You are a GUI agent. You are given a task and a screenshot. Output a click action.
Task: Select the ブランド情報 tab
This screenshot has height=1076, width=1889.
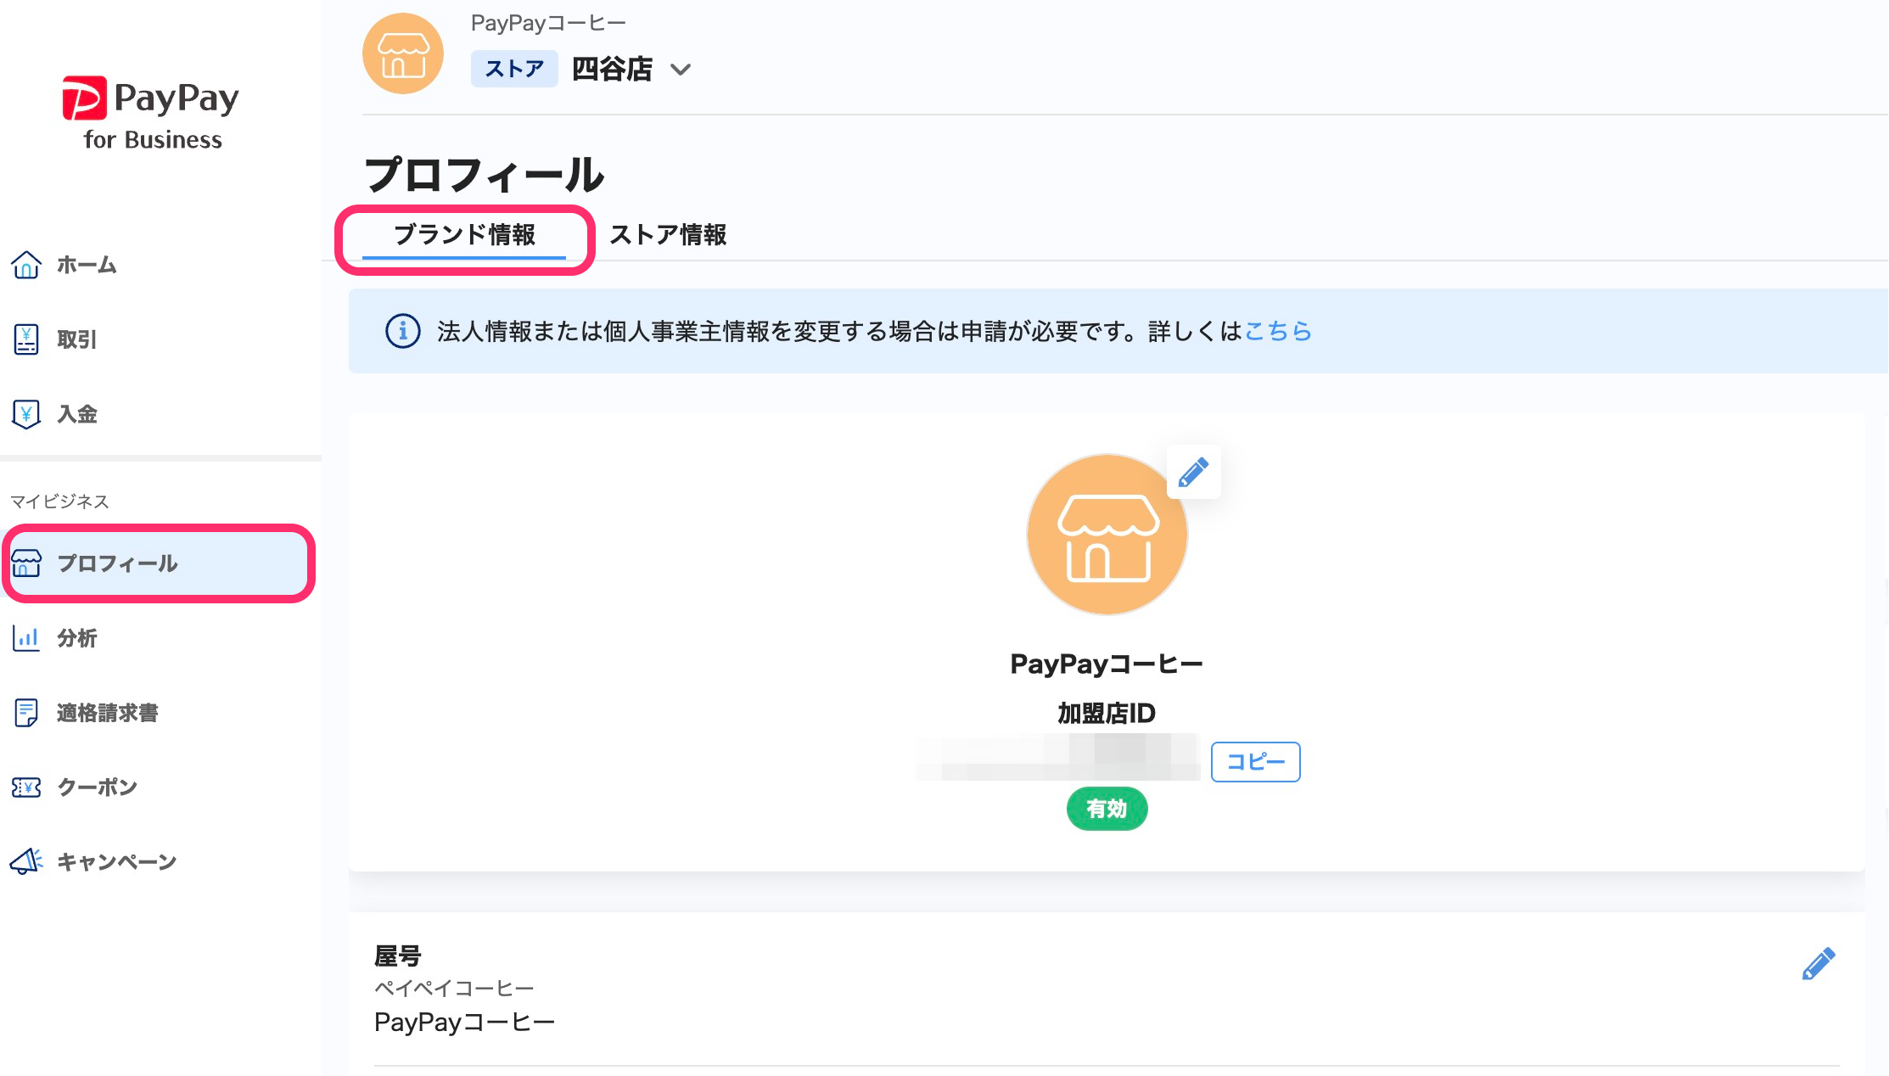464,234
